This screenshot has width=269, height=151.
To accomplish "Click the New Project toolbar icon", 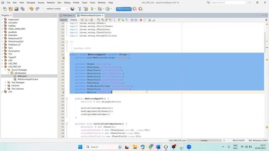I will (x=11, y=9).
